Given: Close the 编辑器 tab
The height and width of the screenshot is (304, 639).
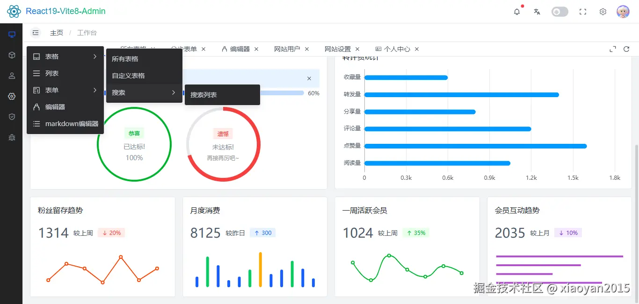Looking at the screenshot, I should point(256,49).
